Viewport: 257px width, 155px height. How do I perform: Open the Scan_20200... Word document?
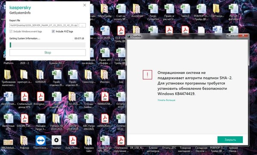[105, 30]
